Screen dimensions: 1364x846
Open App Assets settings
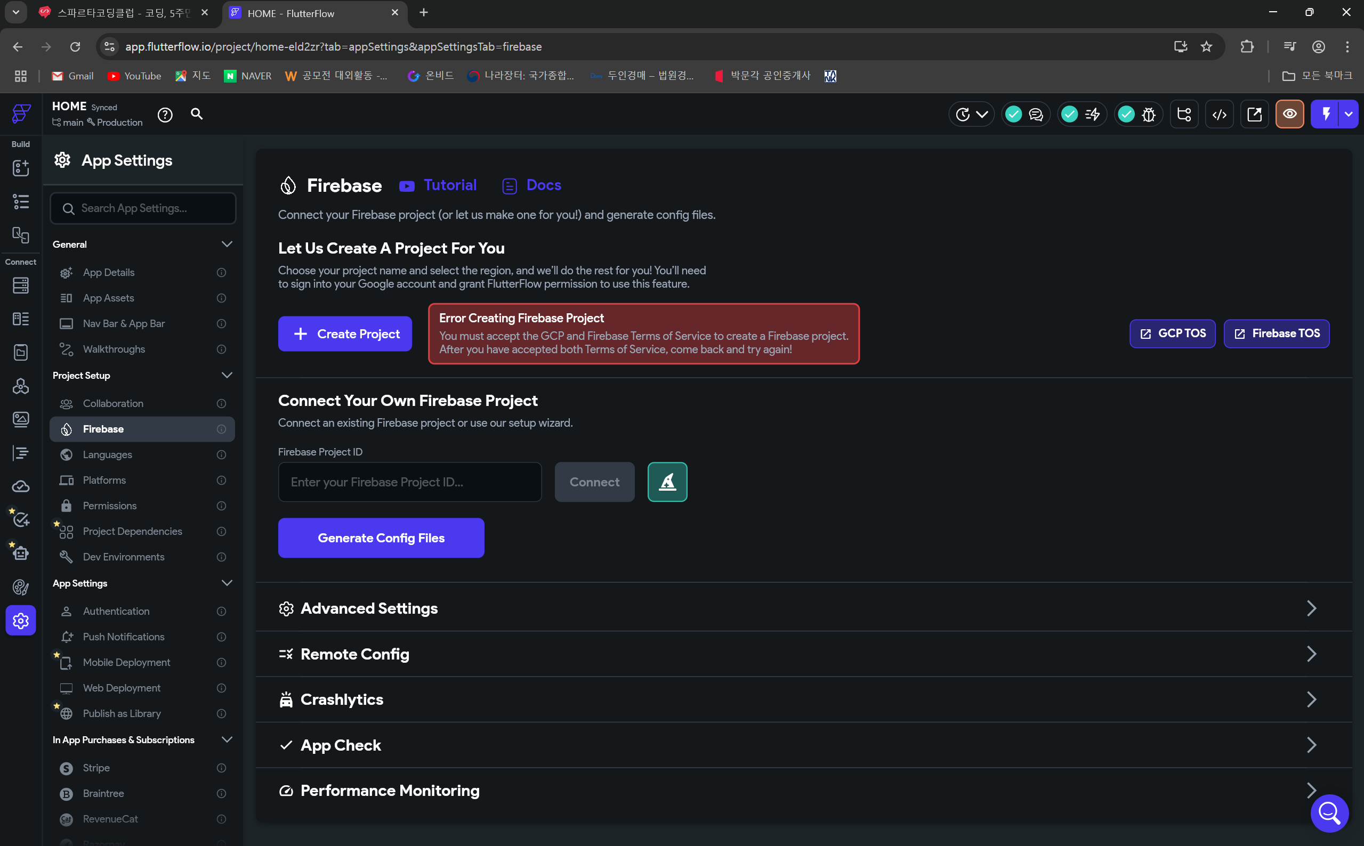(142, 298)
